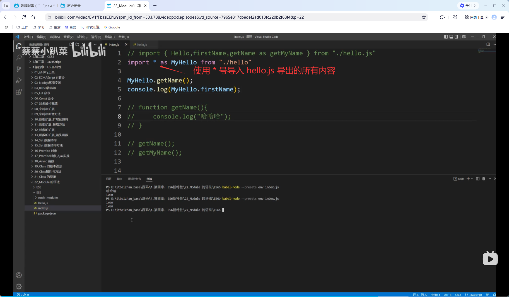Toggle the secondary sidebar layout button

click(457, 37)
